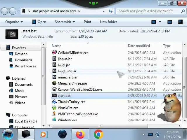Open the Organize dropdown menu
This screenshot has height=140, width=187.
(x=14, y=22)
